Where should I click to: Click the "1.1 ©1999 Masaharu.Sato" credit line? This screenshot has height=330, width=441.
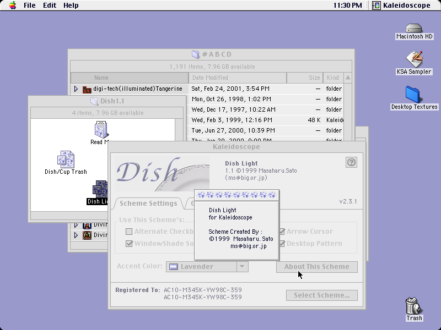[x=261, y=170]
